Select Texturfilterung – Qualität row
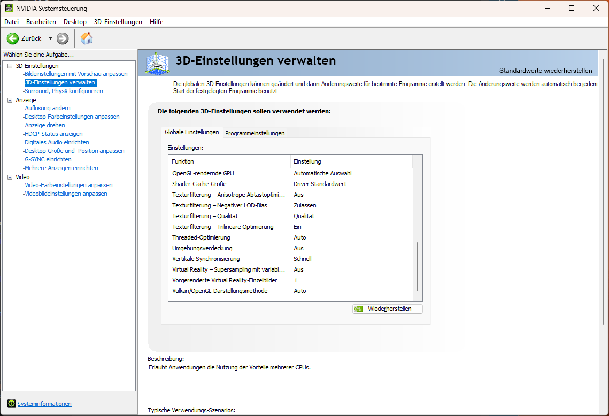This screenshot has height=416, width=609. (290, 216)
